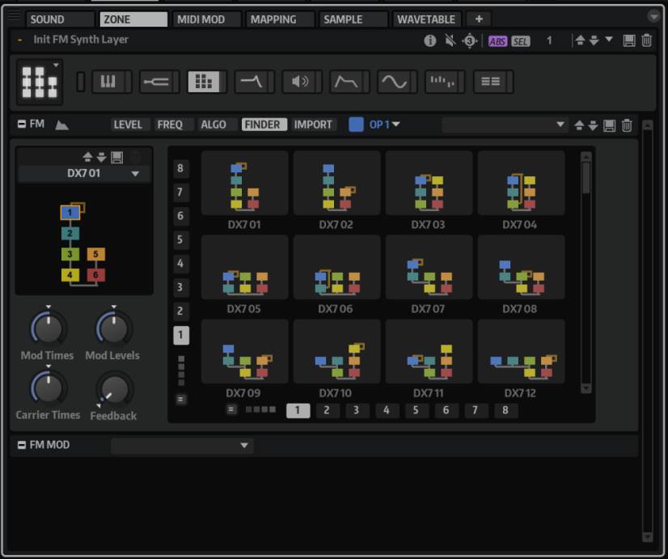The image size is (668, 559).
Task: Open the DX7 01 algorithm dropdown
Action: (135, 174)
